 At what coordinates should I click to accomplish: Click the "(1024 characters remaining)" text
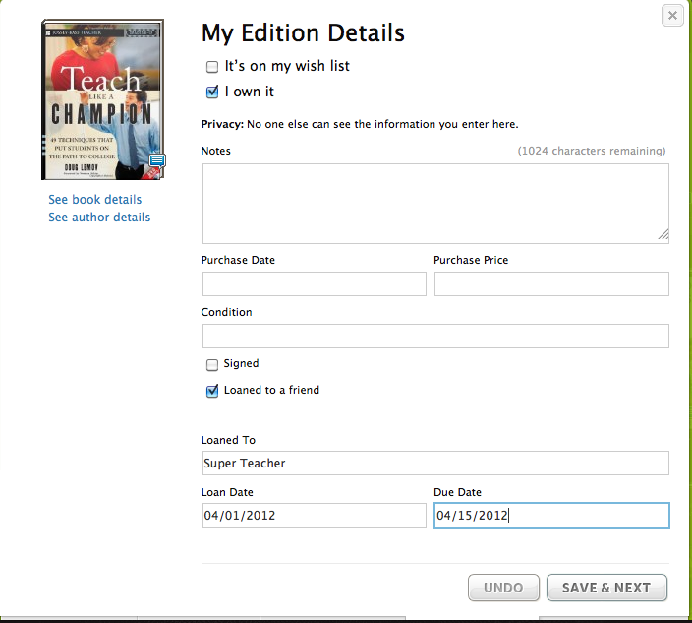(592, 151)
